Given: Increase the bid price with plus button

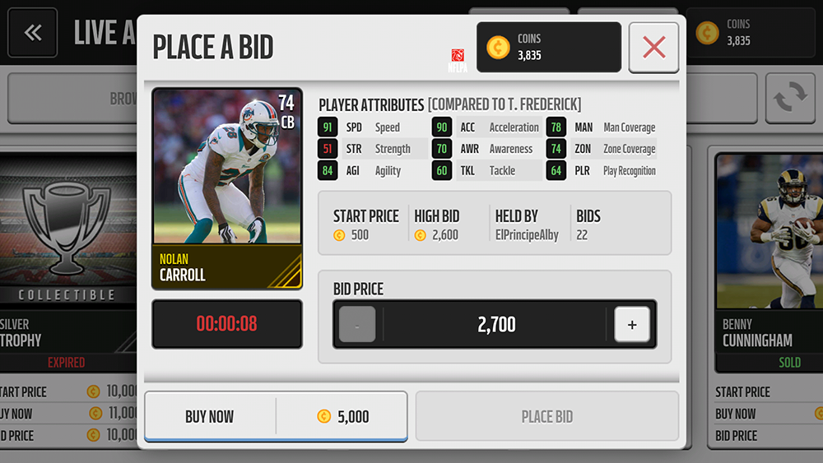Looking at the screenshot, I should 632,325.
